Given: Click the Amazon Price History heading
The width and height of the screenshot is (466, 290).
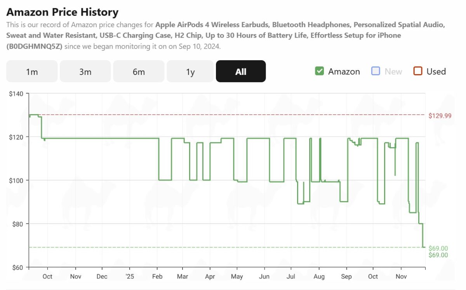Looking at the screenshot, I should pos(62,12).
